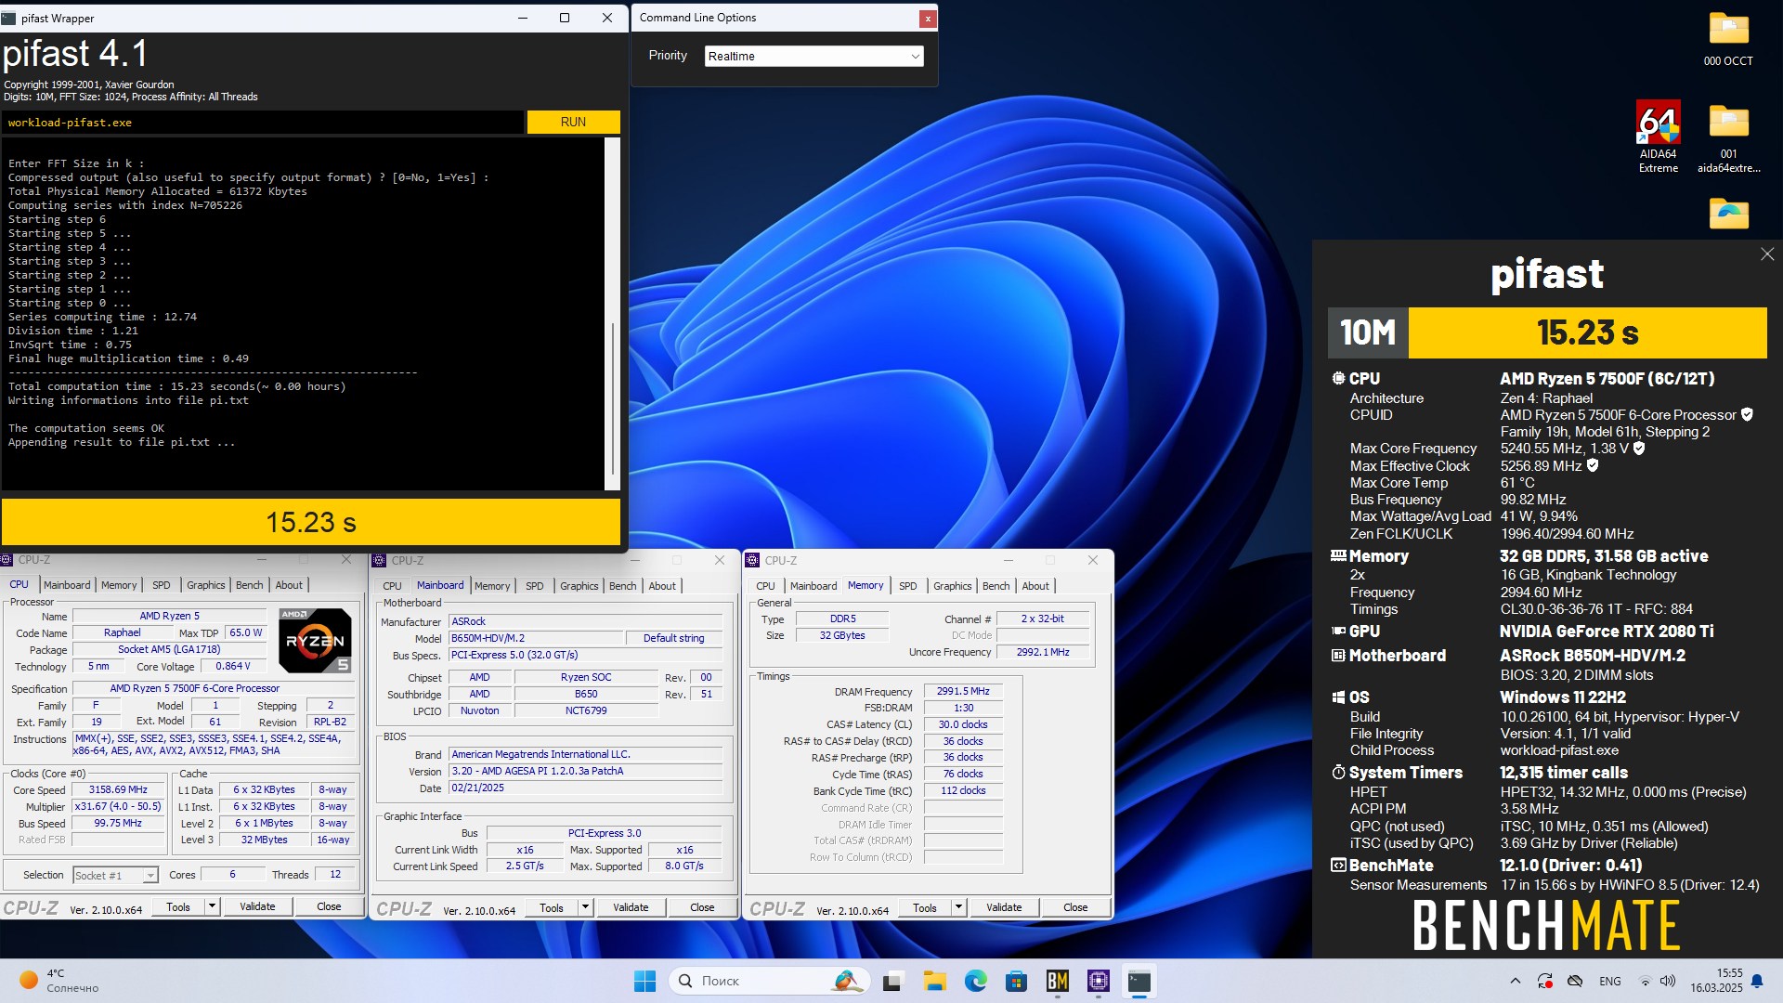Open Microsoft Store from the taskbar
The width and height of the screenshot is (1783, 1003).
pos(1016,981)
